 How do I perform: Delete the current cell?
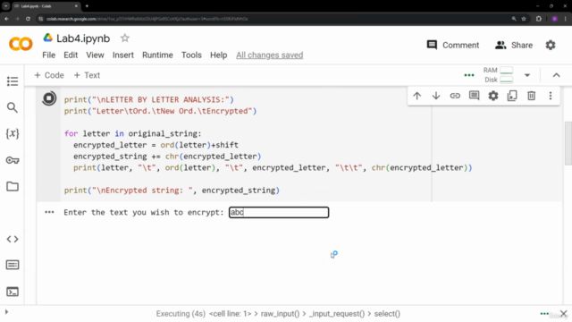[x=532, y=96]
